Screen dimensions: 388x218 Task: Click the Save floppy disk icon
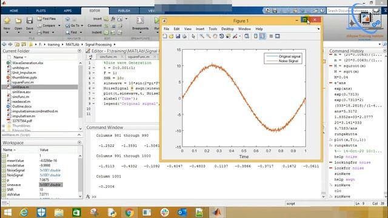[30, 21]
